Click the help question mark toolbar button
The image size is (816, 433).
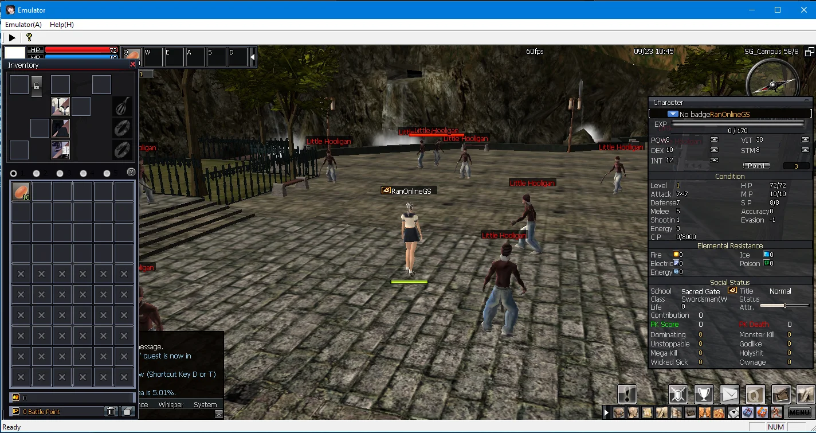tap(29, 38)
